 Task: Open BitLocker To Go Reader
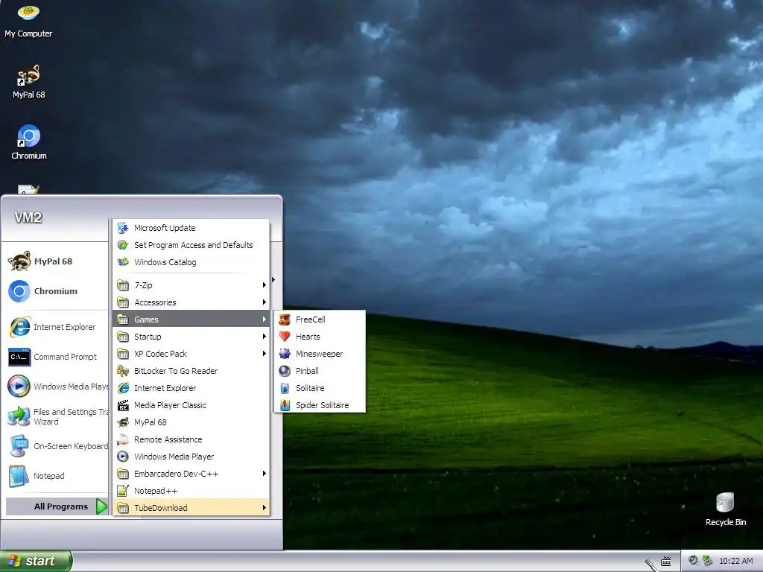click(x=191, y=371)
